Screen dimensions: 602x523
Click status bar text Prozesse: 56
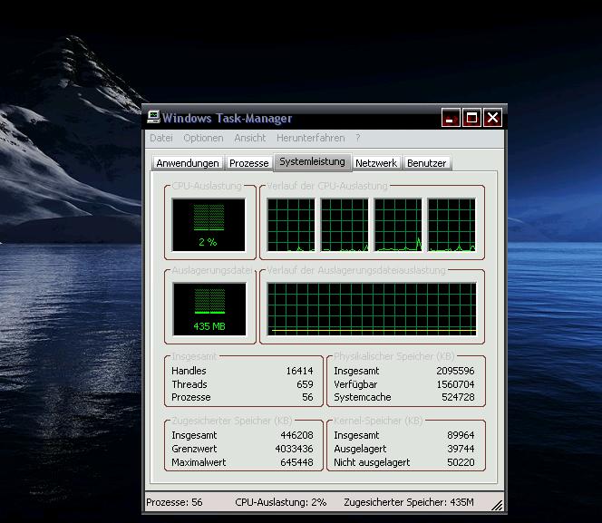pos(174,502)
